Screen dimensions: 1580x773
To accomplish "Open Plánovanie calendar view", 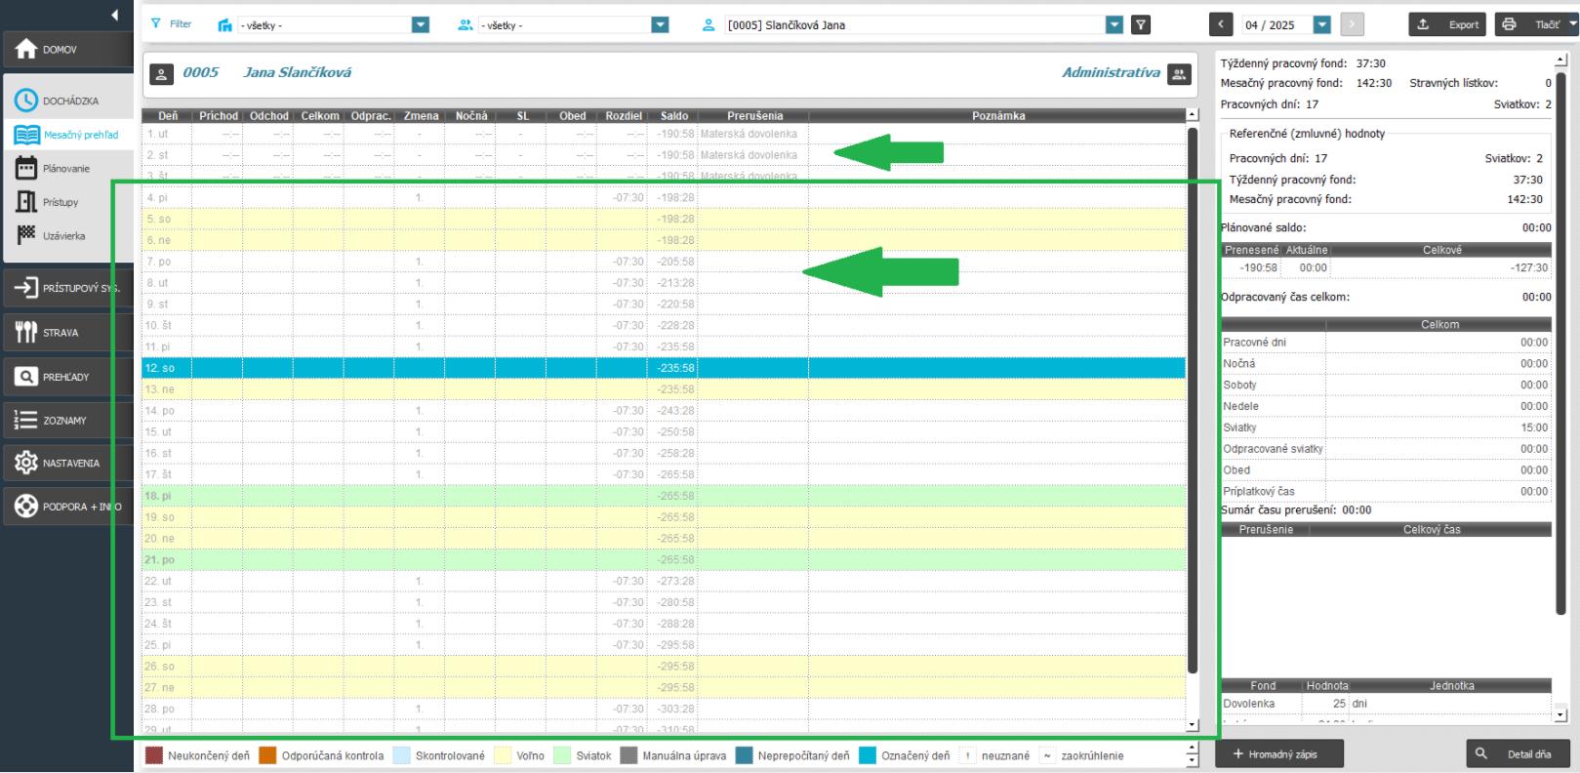I will tap(65, 169).
